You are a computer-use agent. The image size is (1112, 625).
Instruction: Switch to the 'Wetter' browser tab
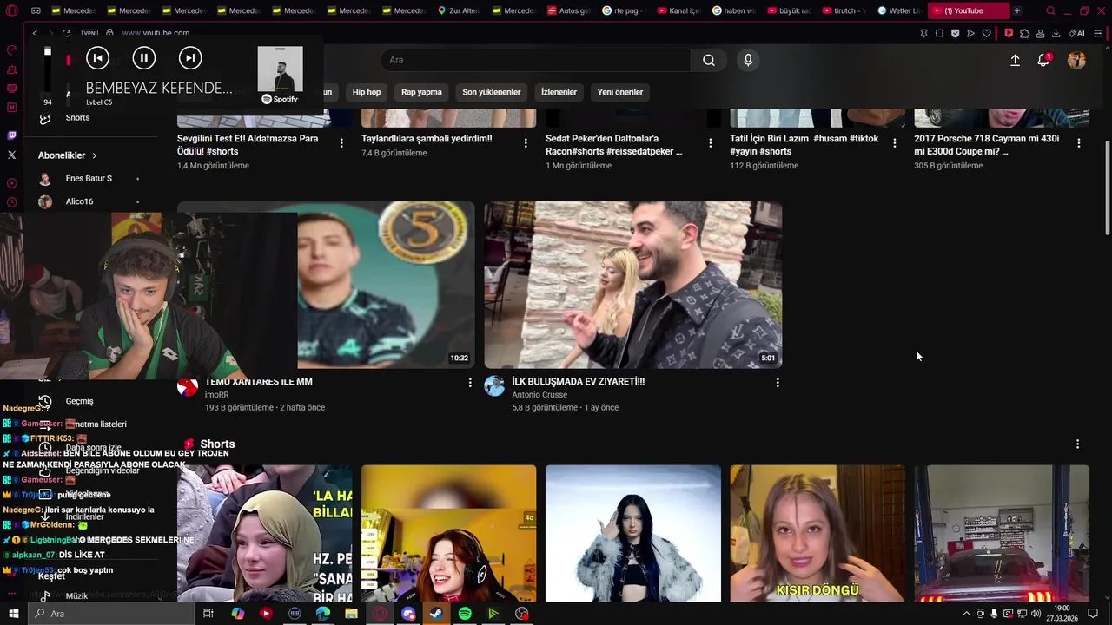pos(899,10)
